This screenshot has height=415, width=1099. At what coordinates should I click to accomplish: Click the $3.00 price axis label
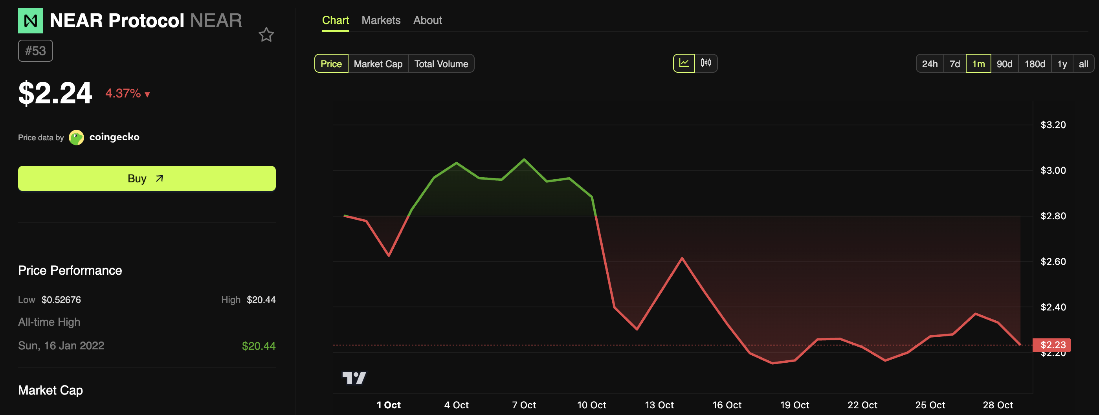1053,171
